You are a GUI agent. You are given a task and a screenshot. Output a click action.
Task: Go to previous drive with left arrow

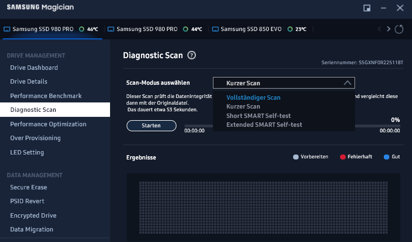pyautogui.click(x=379, y=29)
